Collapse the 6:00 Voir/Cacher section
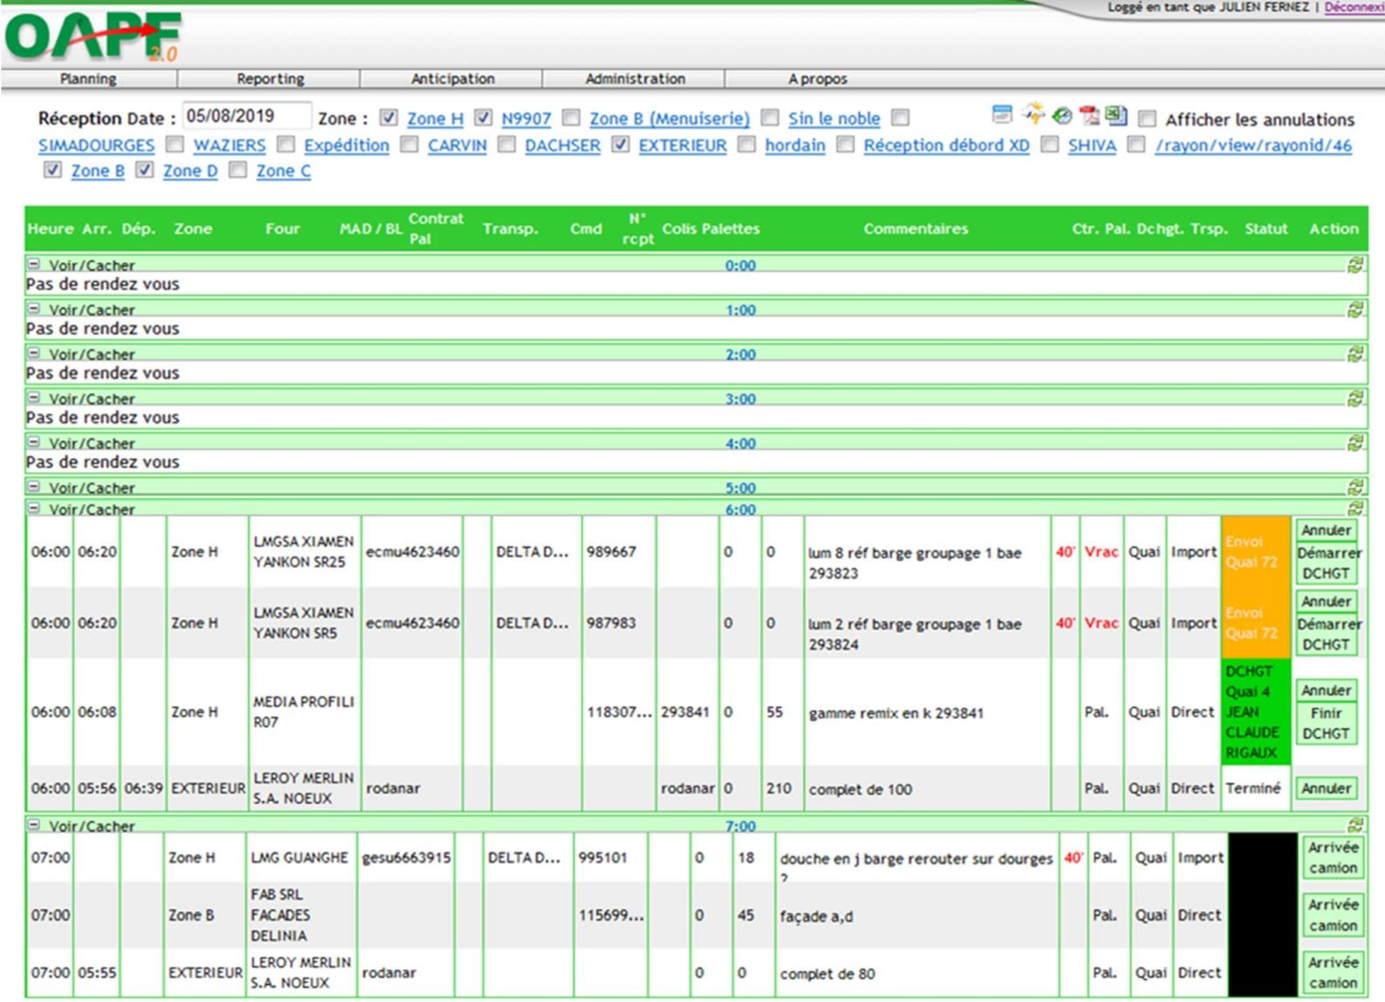 point(34,509)
